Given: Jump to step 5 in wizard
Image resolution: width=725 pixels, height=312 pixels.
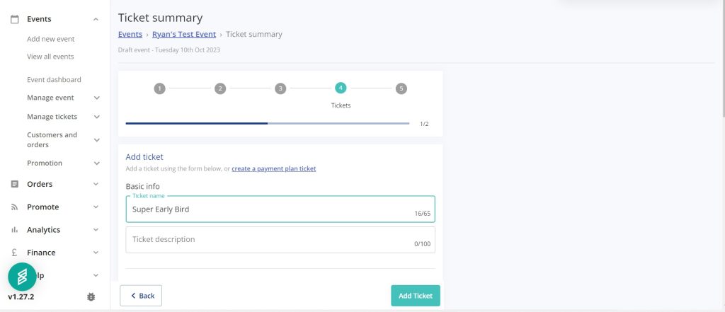Looking at the screenshot, I should click(x=401, y=88).
